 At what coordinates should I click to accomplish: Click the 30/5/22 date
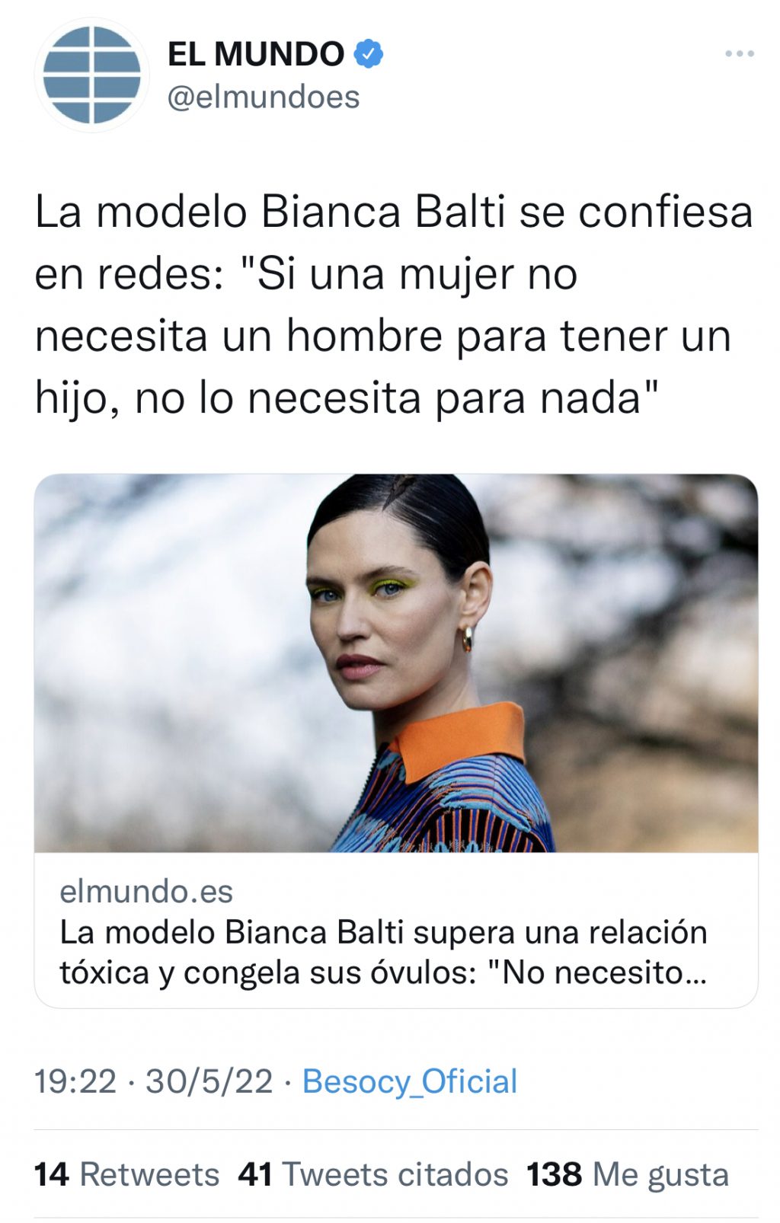209,1081
